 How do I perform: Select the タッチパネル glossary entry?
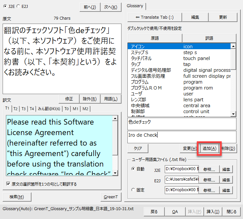coord(141,58)
